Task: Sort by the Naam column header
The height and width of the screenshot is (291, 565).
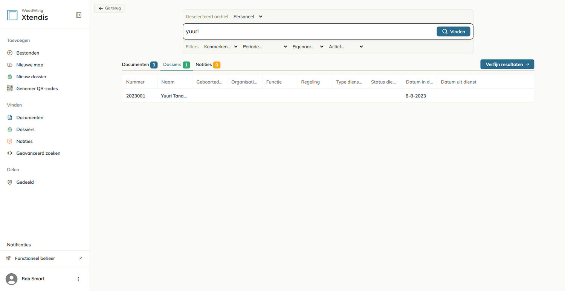Action: pos(175,82)
